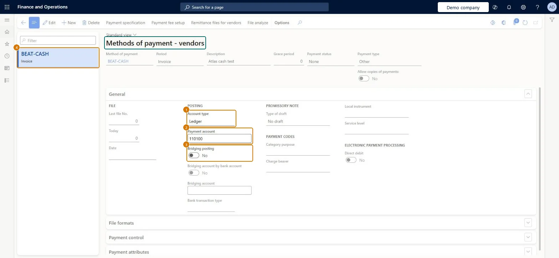This screenshot has height=258, width=559.
Task: Go to Home in the sidebar
Action: point(7,32)
